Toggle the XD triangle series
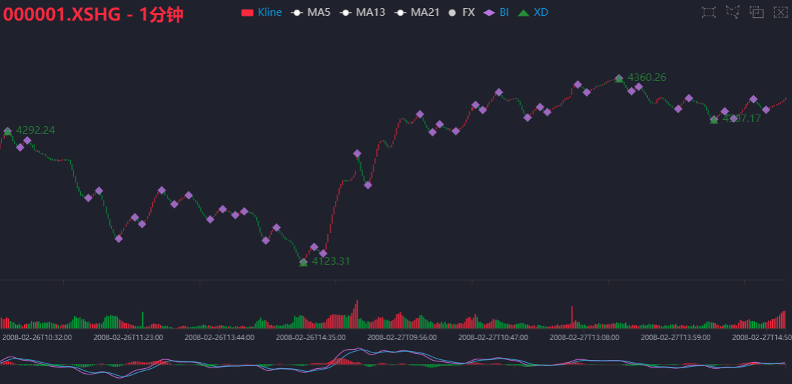 tap(533, 12)
